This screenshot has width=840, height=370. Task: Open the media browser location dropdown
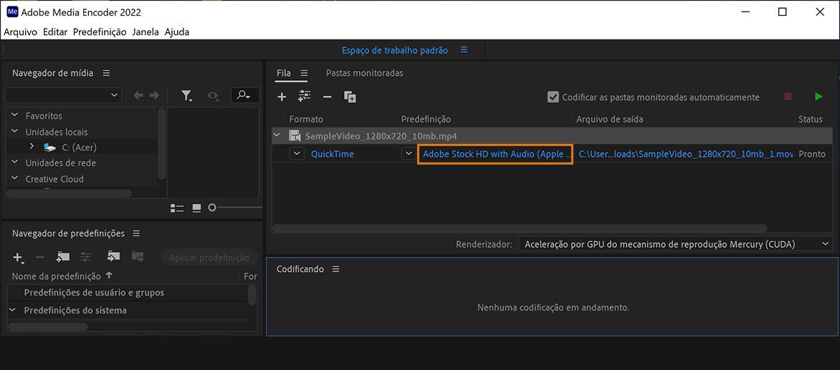(63, 95)
